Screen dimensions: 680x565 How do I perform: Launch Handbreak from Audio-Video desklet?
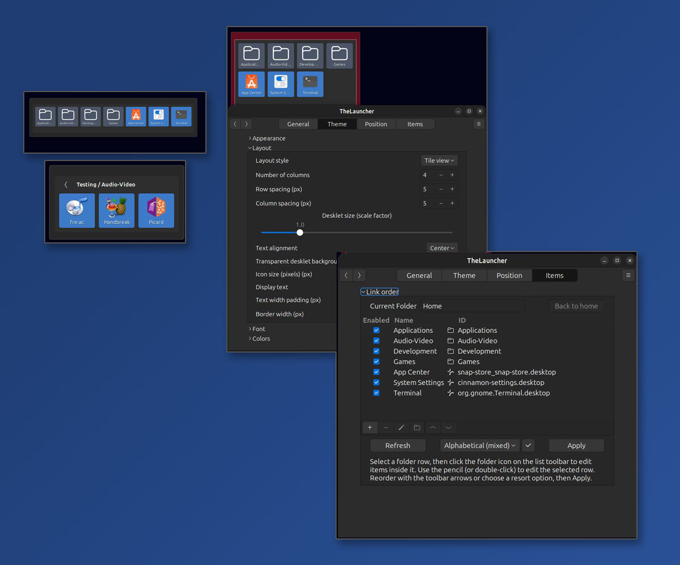click(117, 211)
